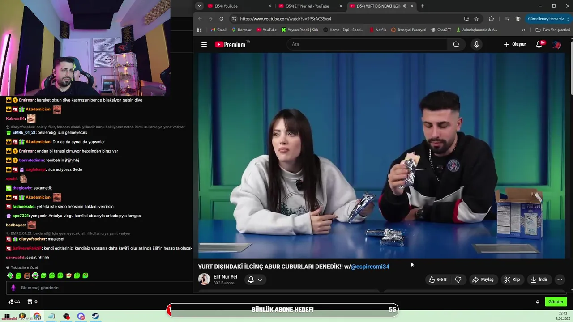Screen dimensions: 573x322
Task: Open Notepad icon in the taskbar
Action: pos(51,316)
